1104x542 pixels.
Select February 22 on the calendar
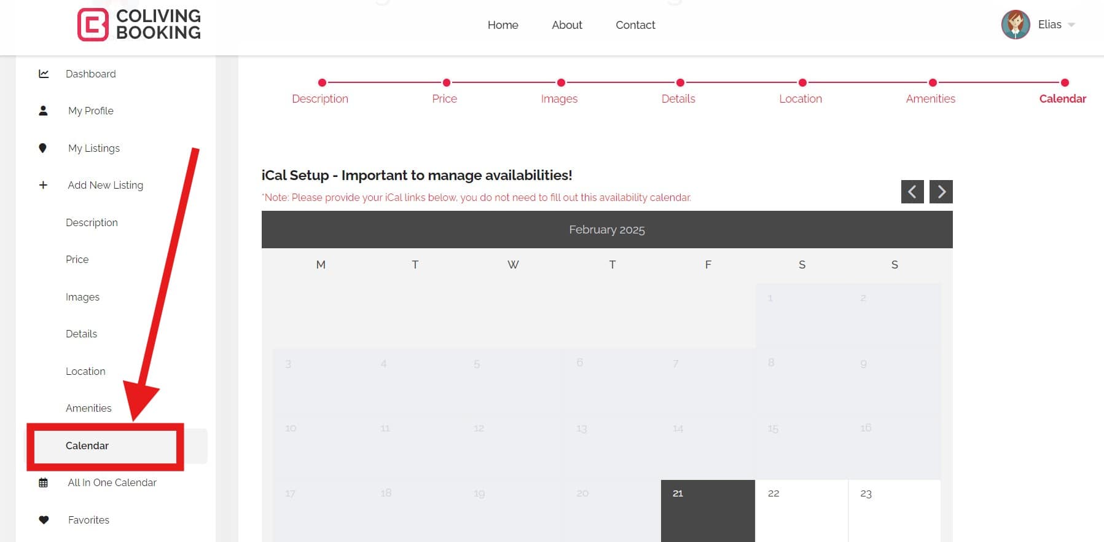[801, 510]
